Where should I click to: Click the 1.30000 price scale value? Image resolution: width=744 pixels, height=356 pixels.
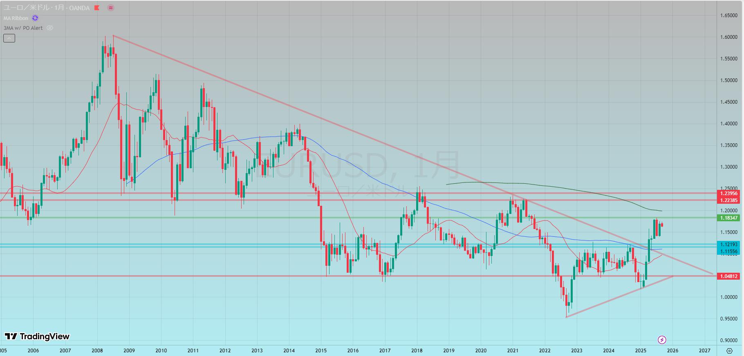(729, 167)
